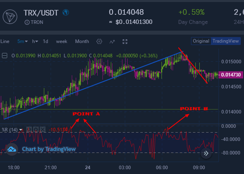244x174 pixels.
Task: Switch to TradingView chart view
Action: tap(226, 41)
